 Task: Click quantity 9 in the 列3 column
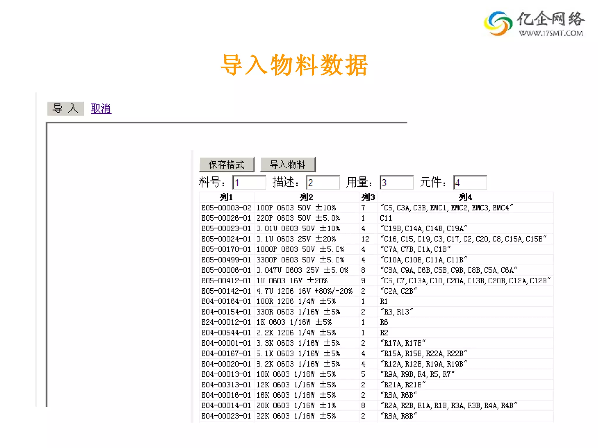[368, 281]
